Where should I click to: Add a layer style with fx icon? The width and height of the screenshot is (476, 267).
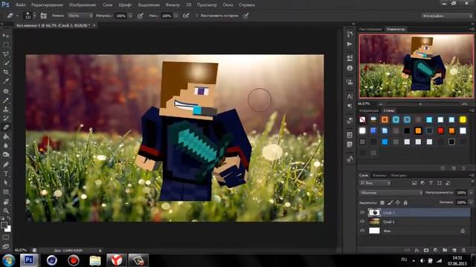[416, 250]
